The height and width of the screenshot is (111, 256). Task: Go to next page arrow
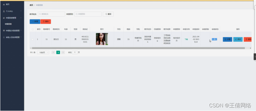coord(63,52)
